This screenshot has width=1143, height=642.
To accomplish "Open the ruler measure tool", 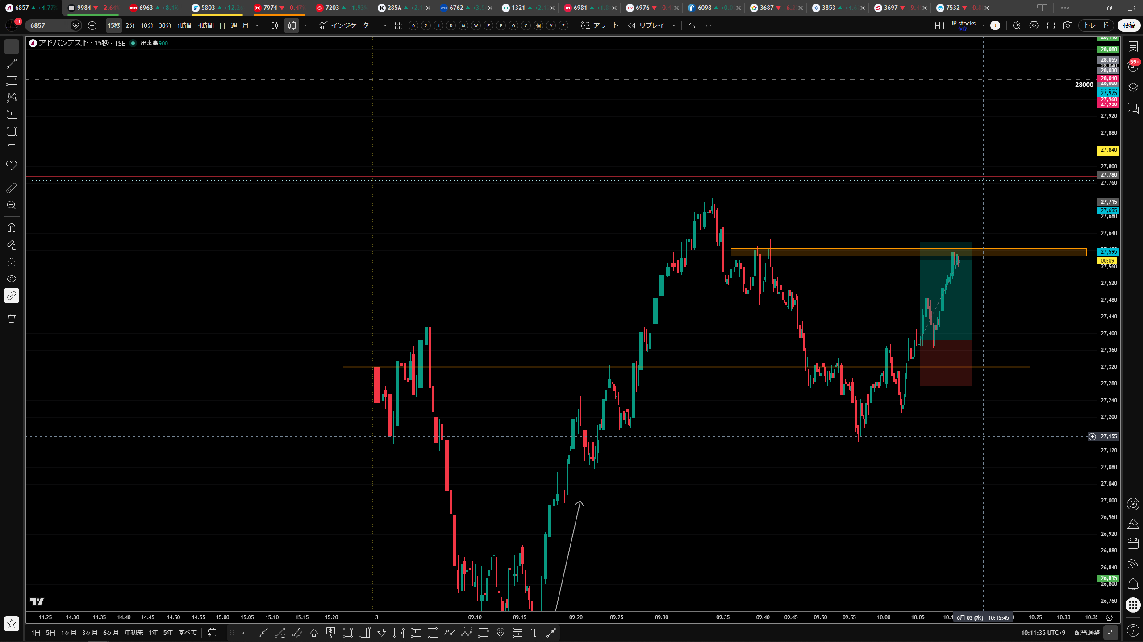I will click(12, 188).
